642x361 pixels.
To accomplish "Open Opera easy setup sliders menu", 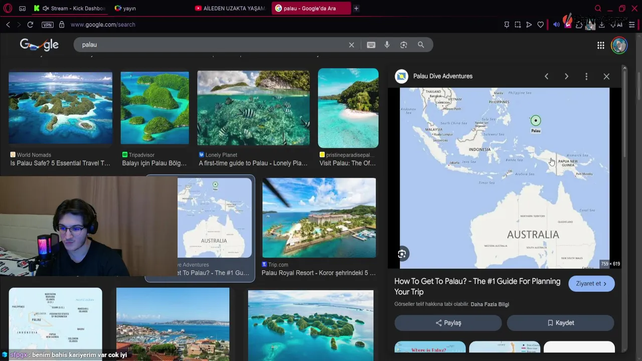I will tap(631, 25).
